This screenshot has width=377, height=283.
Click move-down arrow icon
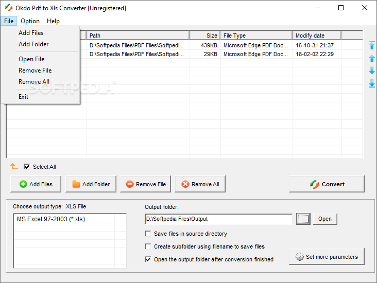(x=372, y=70)
